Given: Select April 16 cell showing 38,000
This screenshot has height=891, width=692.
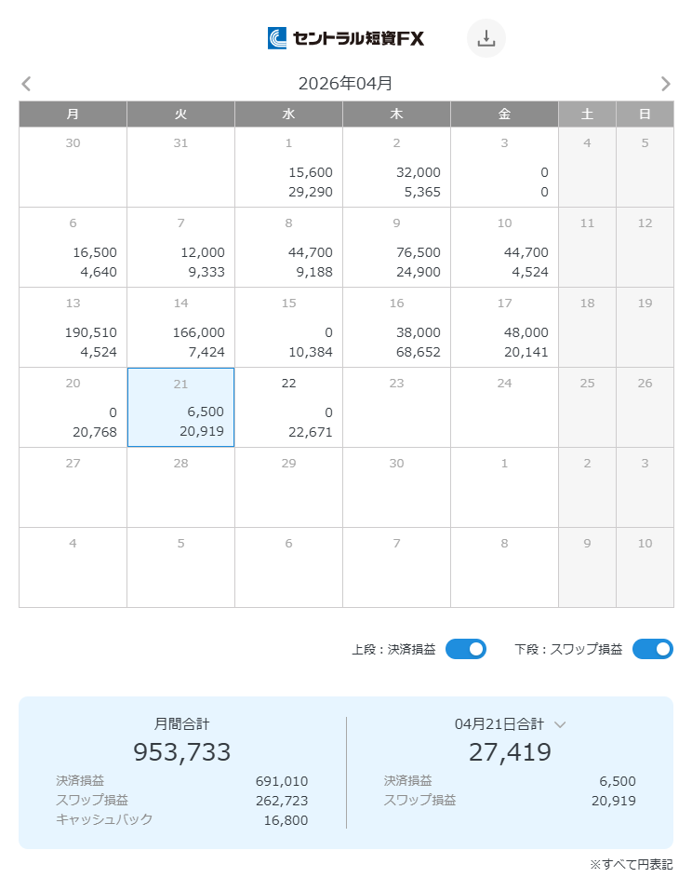Looking at the screenshot, I should click(x=396, y=327).
